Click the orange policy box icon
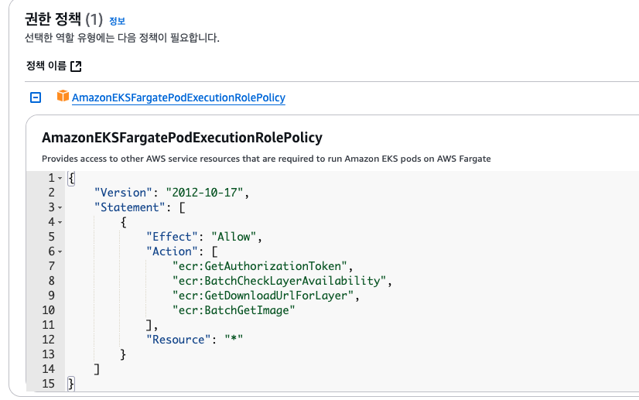This screenshot has height=400, width=639. pyautogui.click(x=63, y=96)
